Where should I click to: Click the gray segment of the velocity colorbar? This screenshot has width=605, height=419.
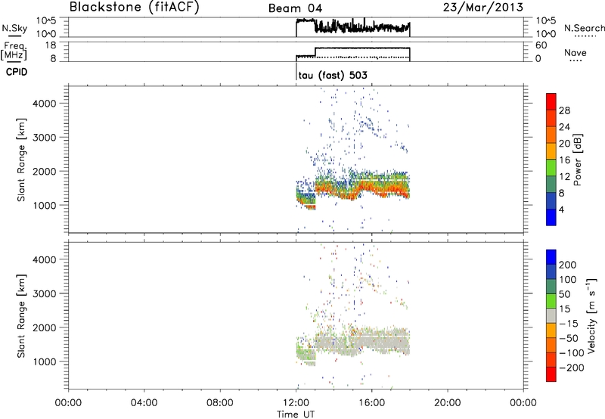point(551,315)
